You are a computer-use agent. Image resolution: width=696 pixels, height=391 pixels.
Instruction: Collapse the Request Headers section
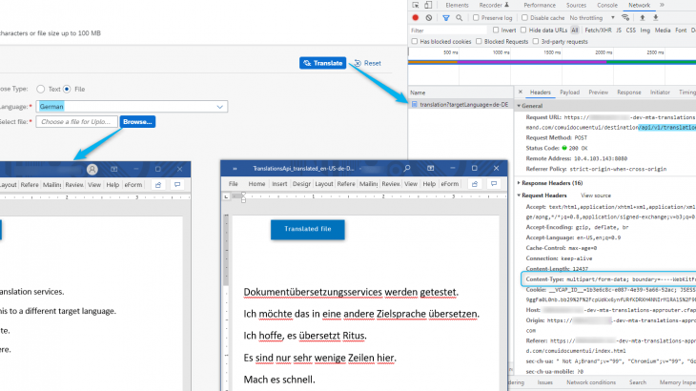(519, 195)
